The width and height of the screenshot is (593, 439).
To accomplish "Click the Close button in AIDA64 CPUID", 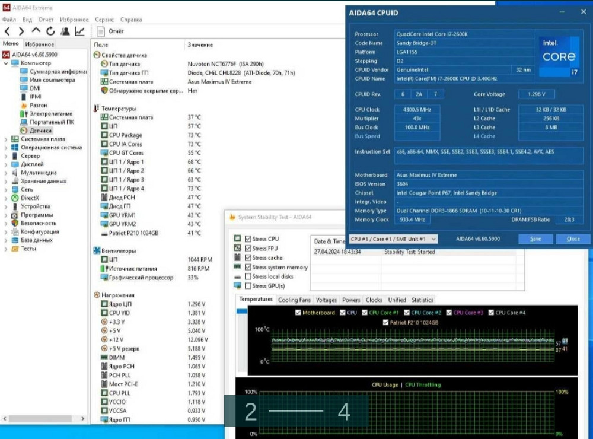I will tap(572, 239).
